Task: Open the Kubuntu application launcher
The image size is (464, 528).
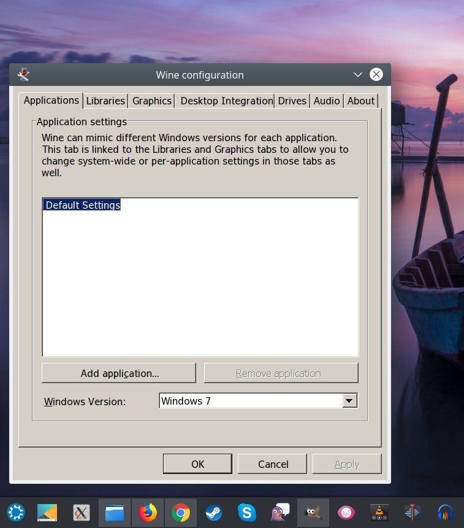Action: tap(16, 513)
